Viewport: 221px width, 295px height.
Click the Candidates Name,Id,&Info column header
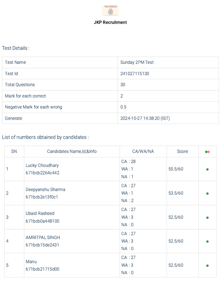click(x=72, y=152)
